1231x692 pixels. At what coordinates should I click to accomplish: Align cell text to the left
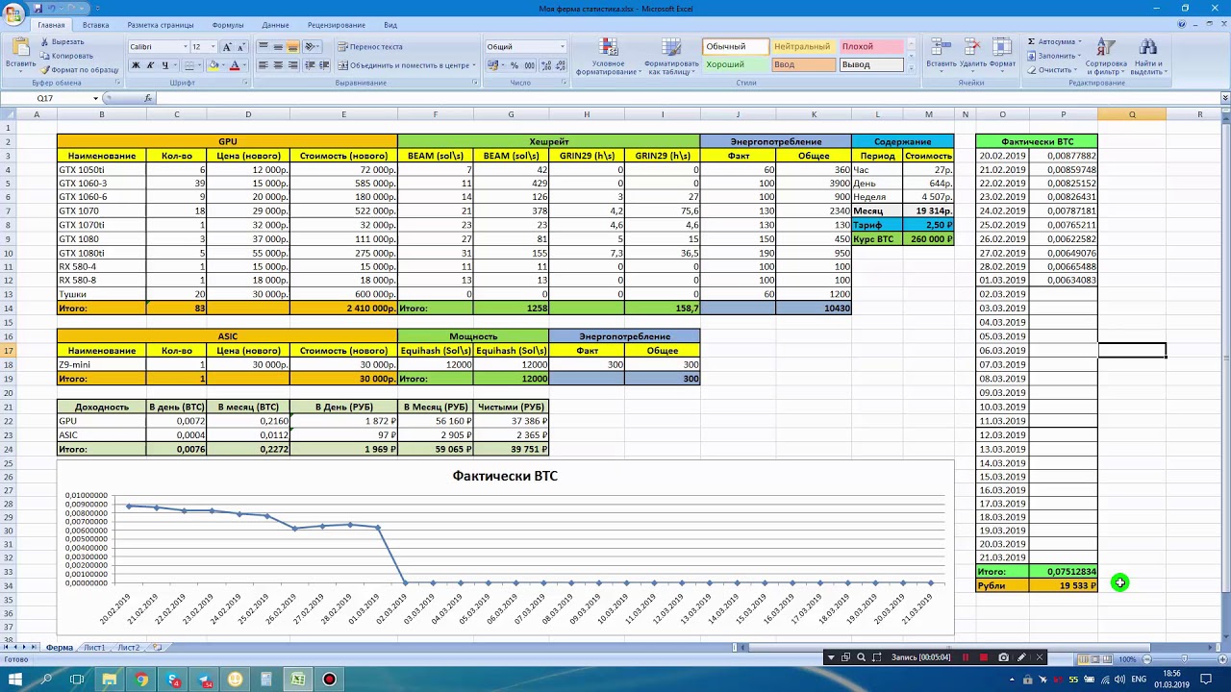click(x=264, y=65)
